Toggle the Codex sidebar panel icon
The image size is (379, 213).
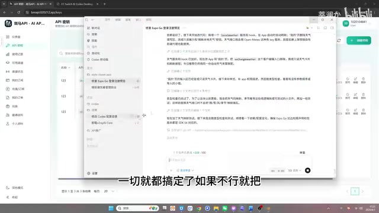tap(87, 20)
